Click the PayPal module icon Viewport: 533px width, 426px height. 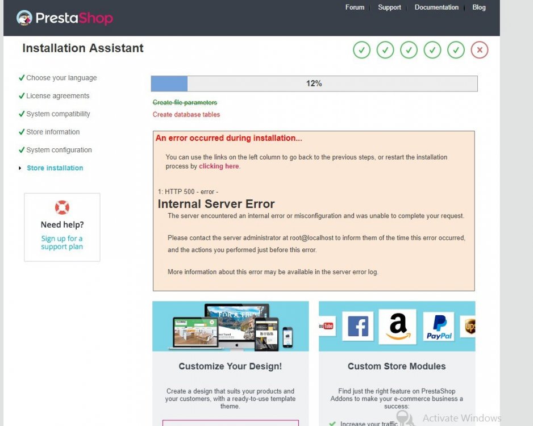click(439, 327)
